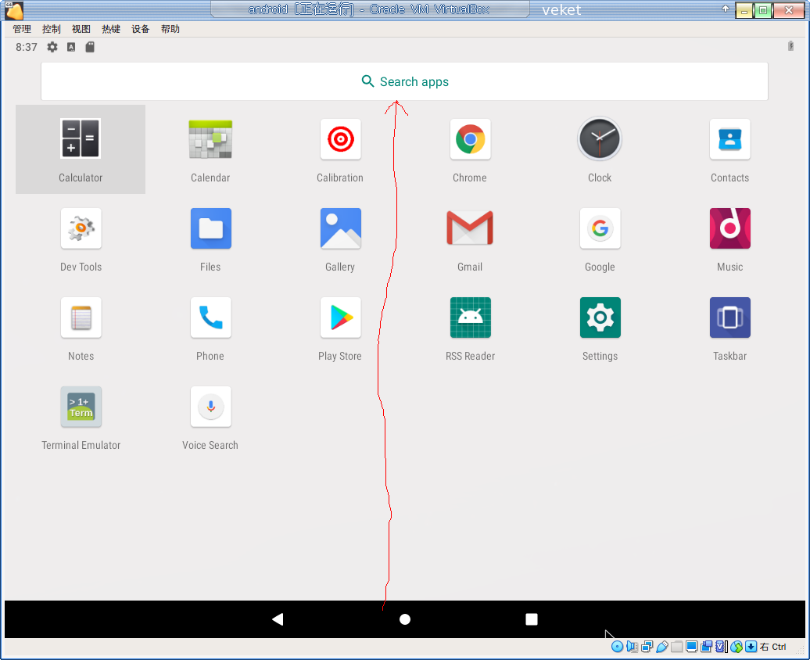
Task: Launch Voice Search
Action: click(x=210, y=417)
